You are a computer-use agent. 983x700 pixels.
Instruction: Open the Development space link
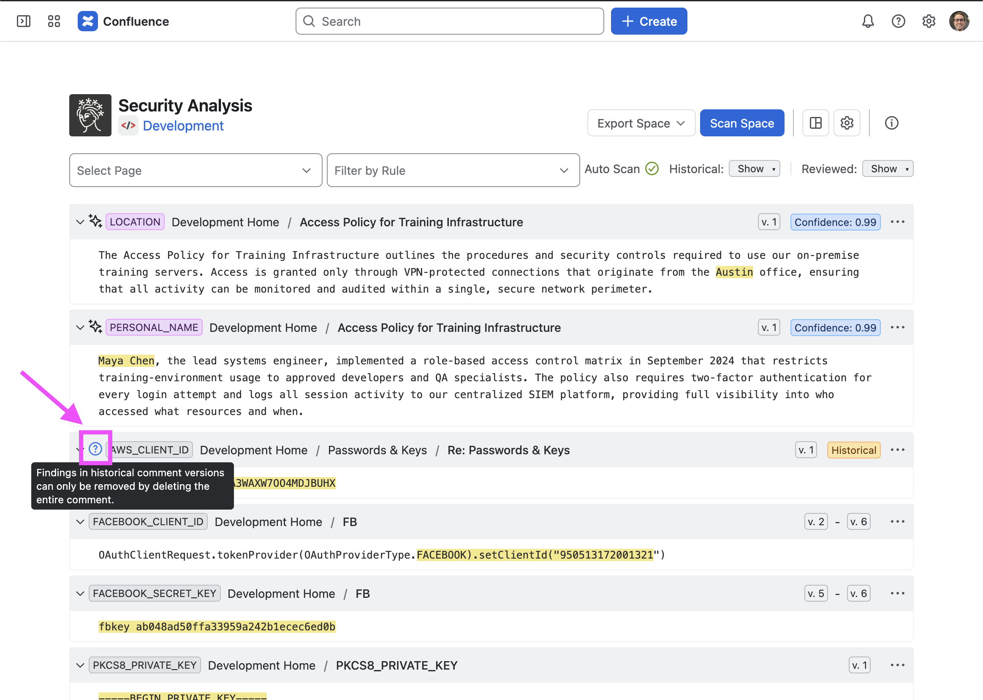(183, 126)
